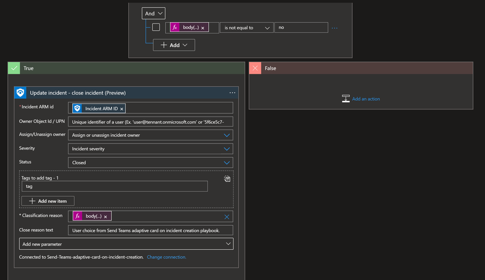Screen dimensions: 485x280
Task: Click the True branch header
Action: tap(126, 68)
